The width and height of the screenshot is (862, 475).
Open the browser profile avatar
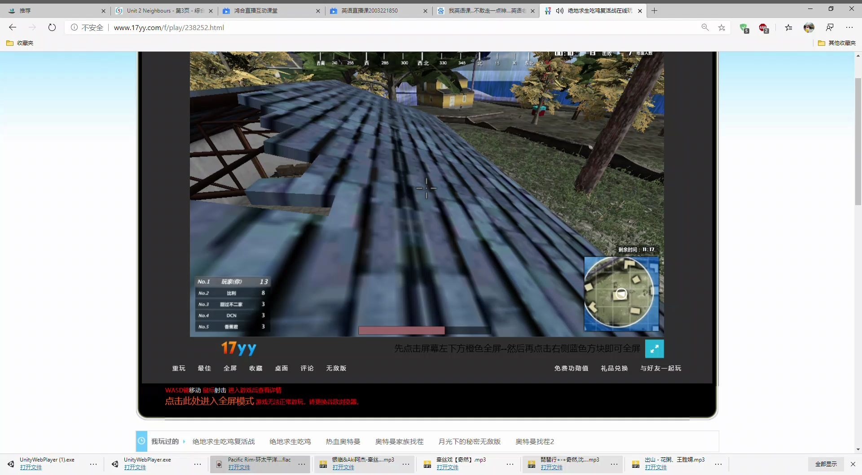809,27
